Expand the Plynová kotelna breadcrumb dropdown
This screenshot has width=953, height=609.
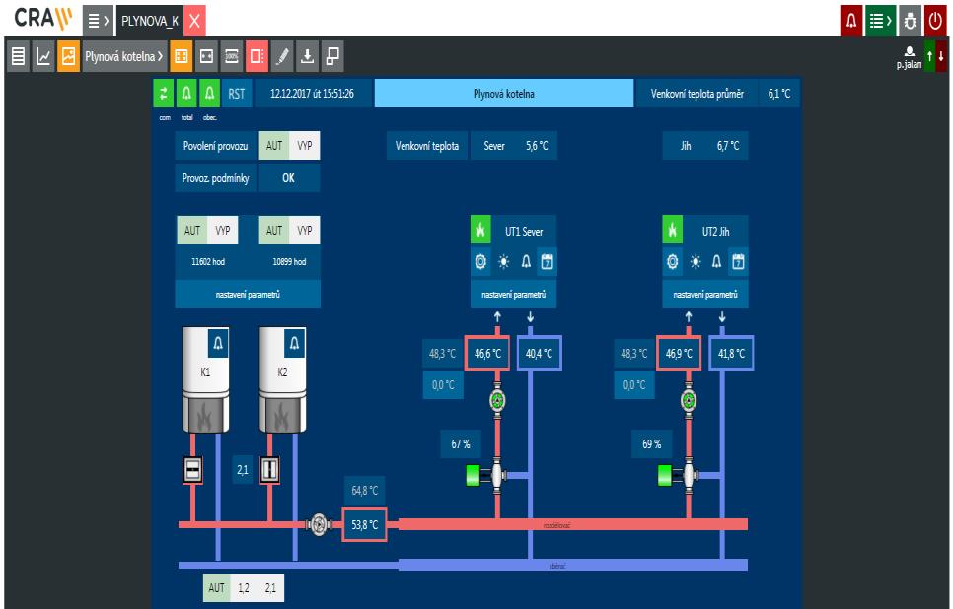tap(124, 56)
